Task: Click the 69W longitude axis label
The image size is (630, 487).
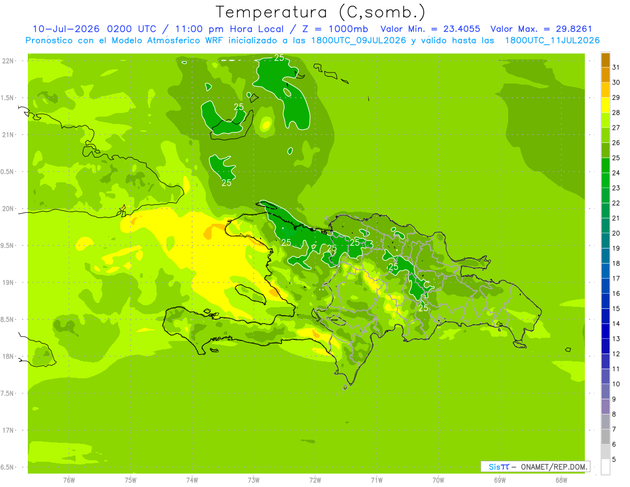Action: click(x=500, y=480)
